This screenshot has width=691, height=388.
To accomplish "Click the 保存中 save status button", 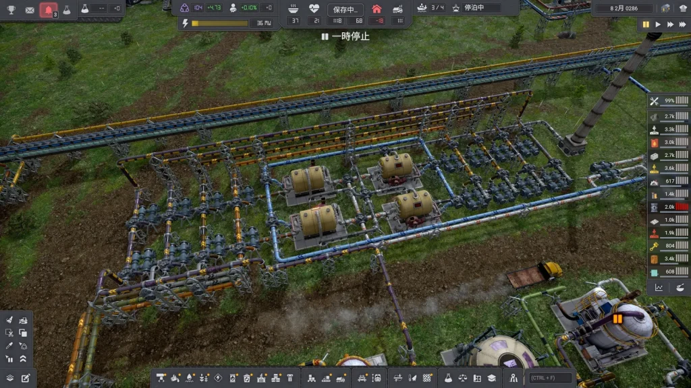I will click(x=345, y=9).
